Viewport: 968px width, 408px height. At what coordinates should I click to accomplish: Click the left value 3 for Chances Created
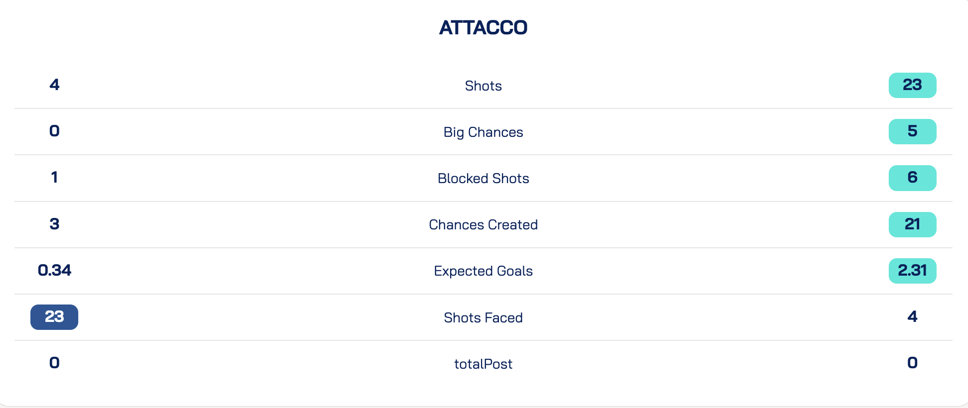click(x=54, y=224)
